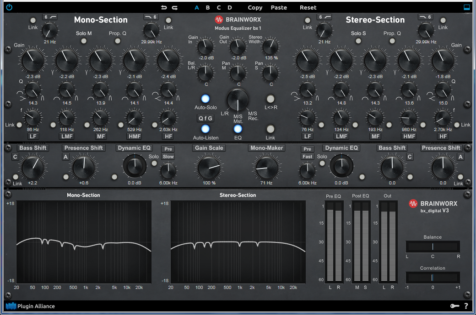The height and width of the screenshot is (315, 476).
Task: Click the Balance meter display
Action: coord(433,247)
